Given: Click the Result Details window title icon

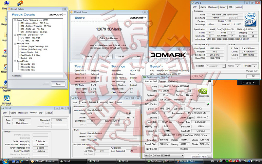Looking at the screenshot, I should click(x=9, y=9).
